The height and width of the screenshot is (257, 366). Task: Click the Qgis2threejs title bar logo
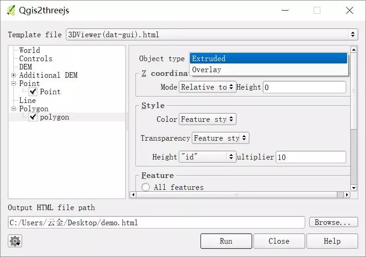(11, 10)
